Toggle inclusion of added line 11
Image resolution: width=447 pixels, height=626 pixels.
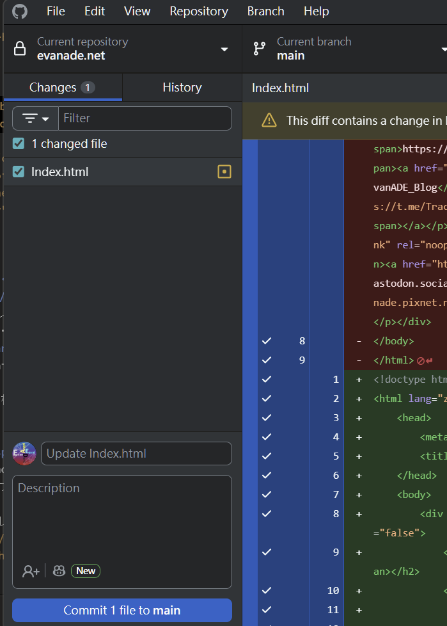point(267,609)
